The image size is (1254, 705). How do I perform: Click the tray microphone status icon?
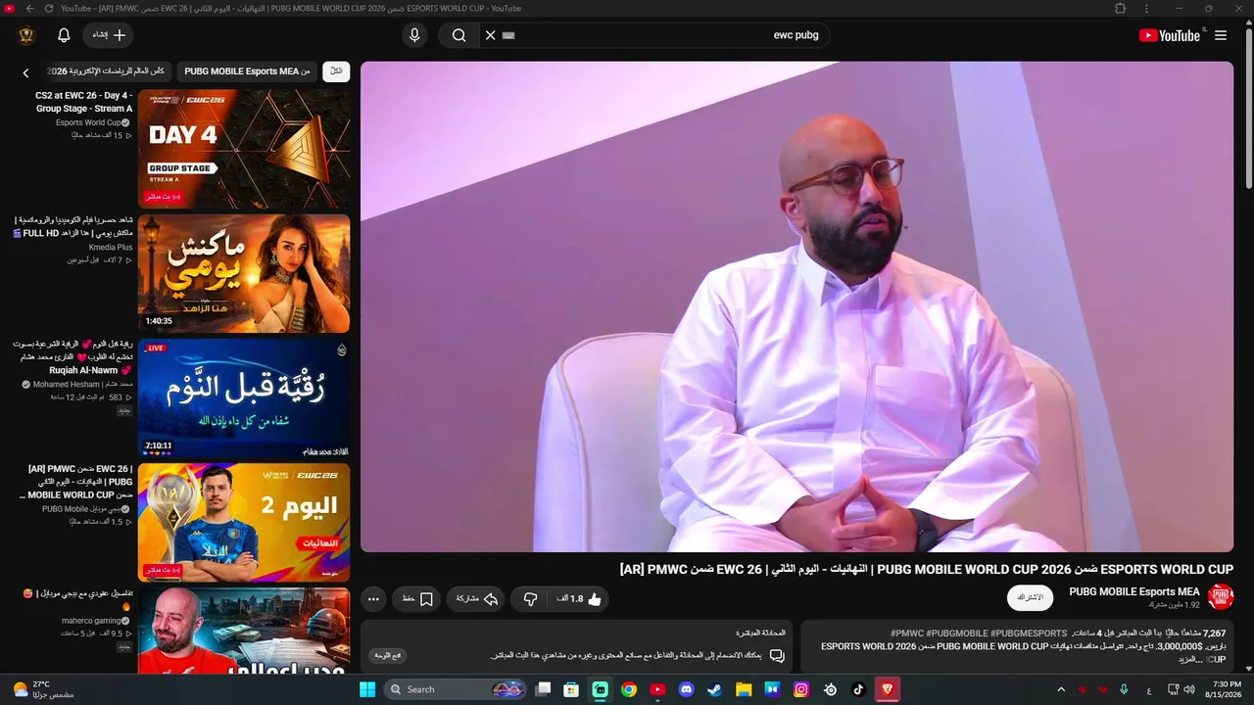pos(1124,689)
